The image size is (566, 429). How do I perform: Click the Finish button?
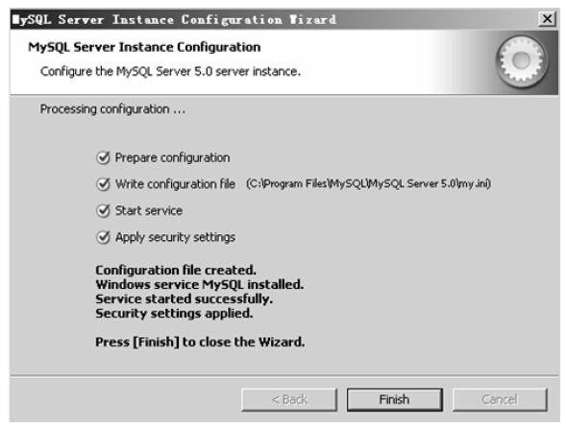coord(395,399)
